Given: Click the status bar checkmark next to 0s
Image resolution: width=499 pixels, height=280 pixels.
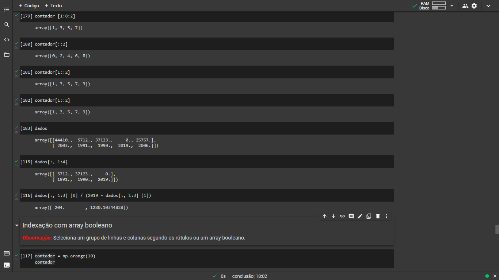Looking at the screenshot, I should [x=215, y=276].
